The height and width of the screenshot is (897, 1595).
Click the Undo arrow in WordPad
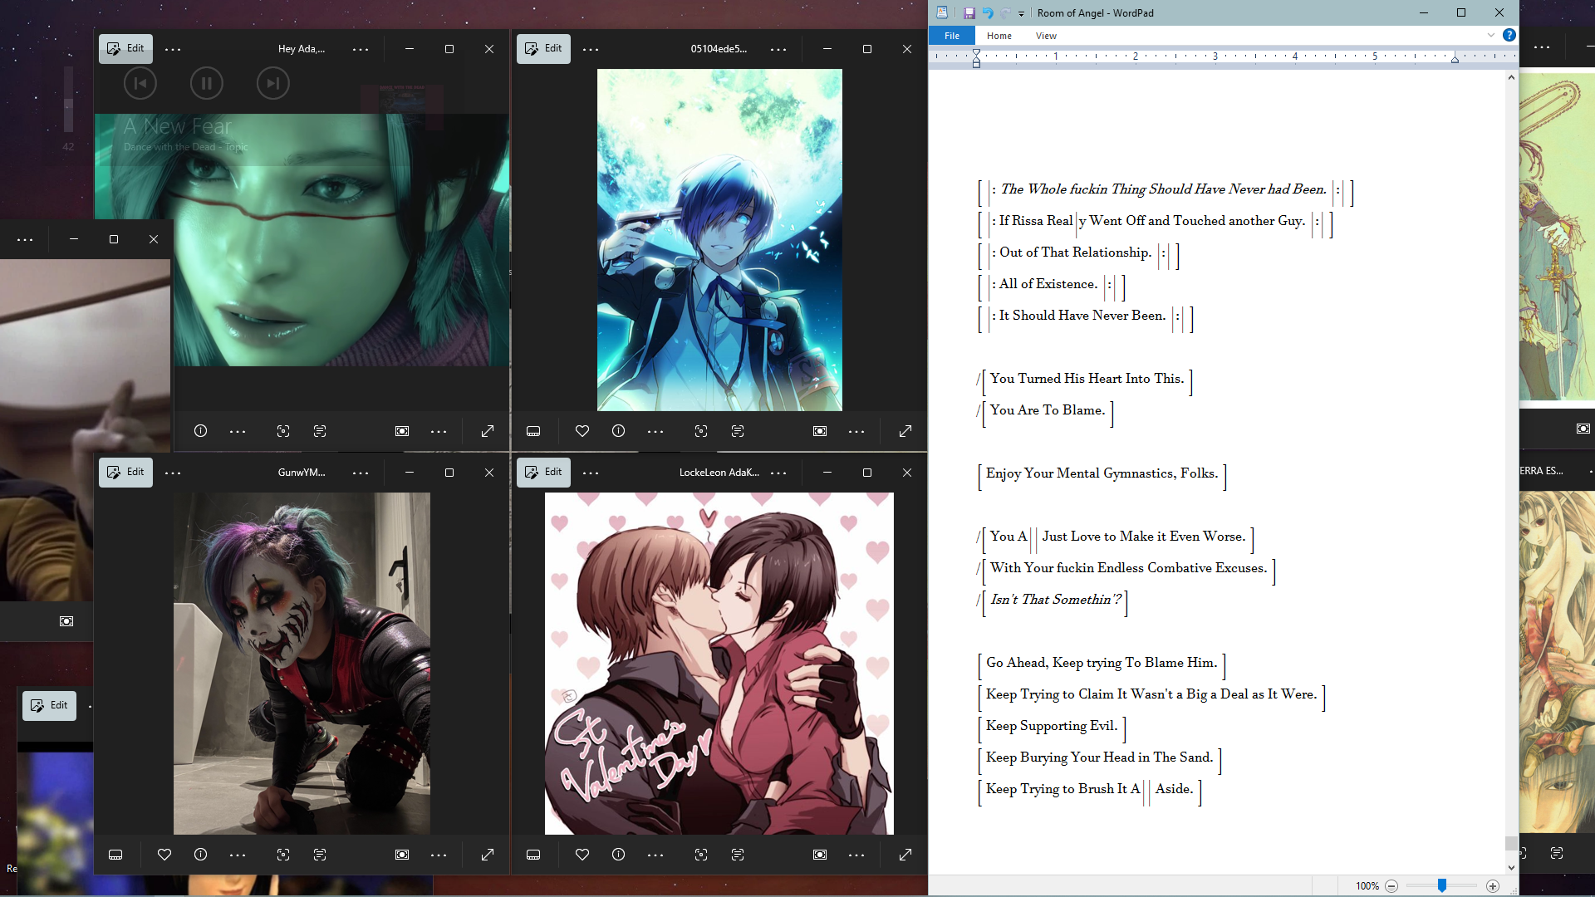(x=988, y=12)
